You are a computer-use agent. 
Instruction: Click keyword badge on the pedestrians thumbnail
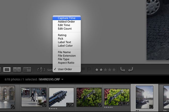(44, 105)
